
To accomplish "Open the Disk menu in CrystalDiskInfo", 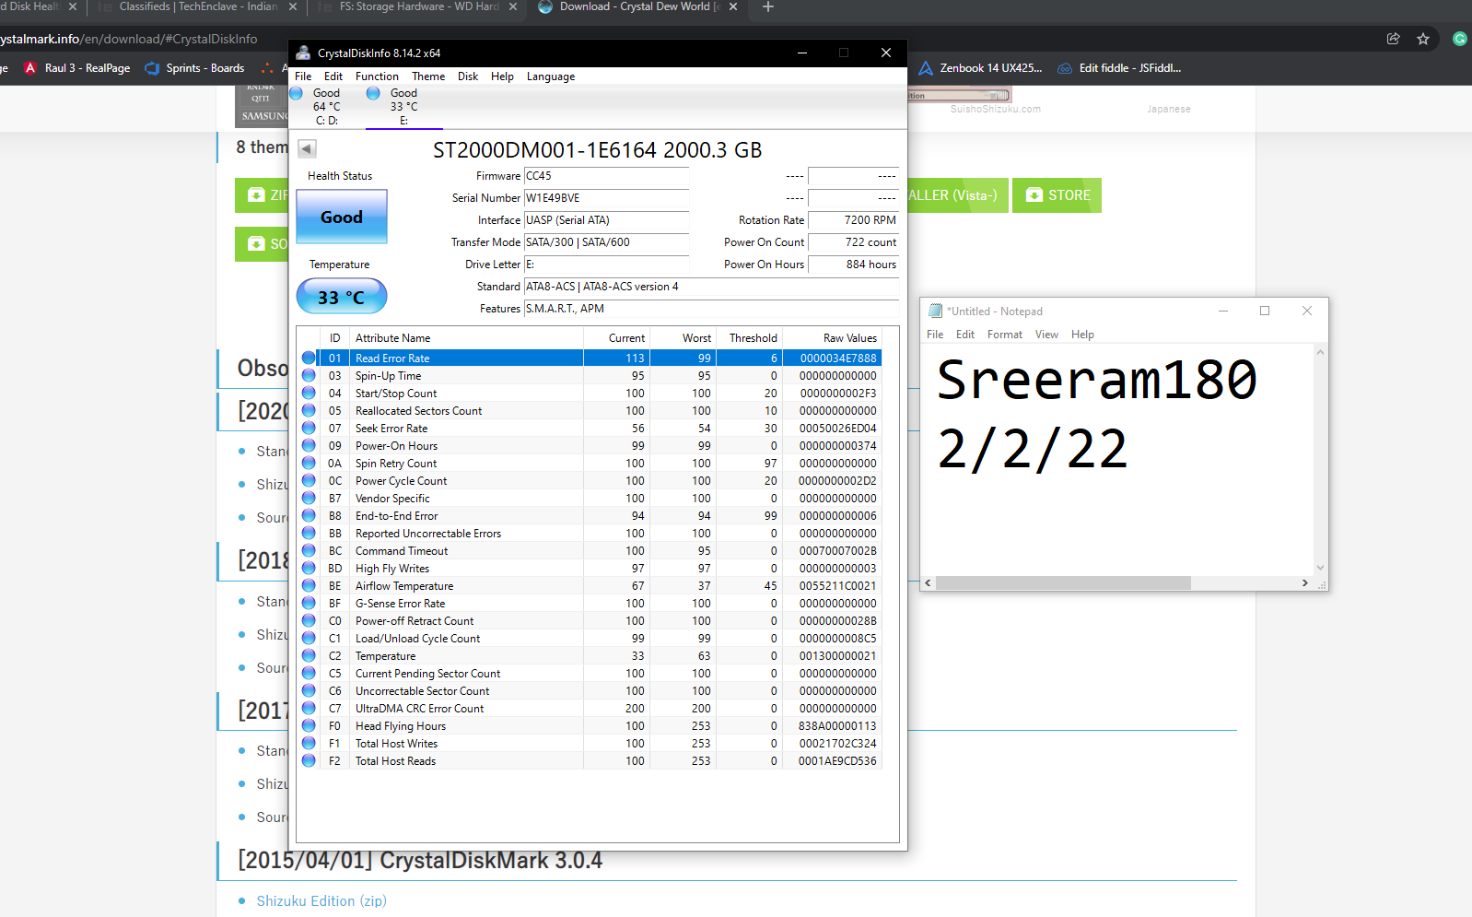I will coord(468,76).
